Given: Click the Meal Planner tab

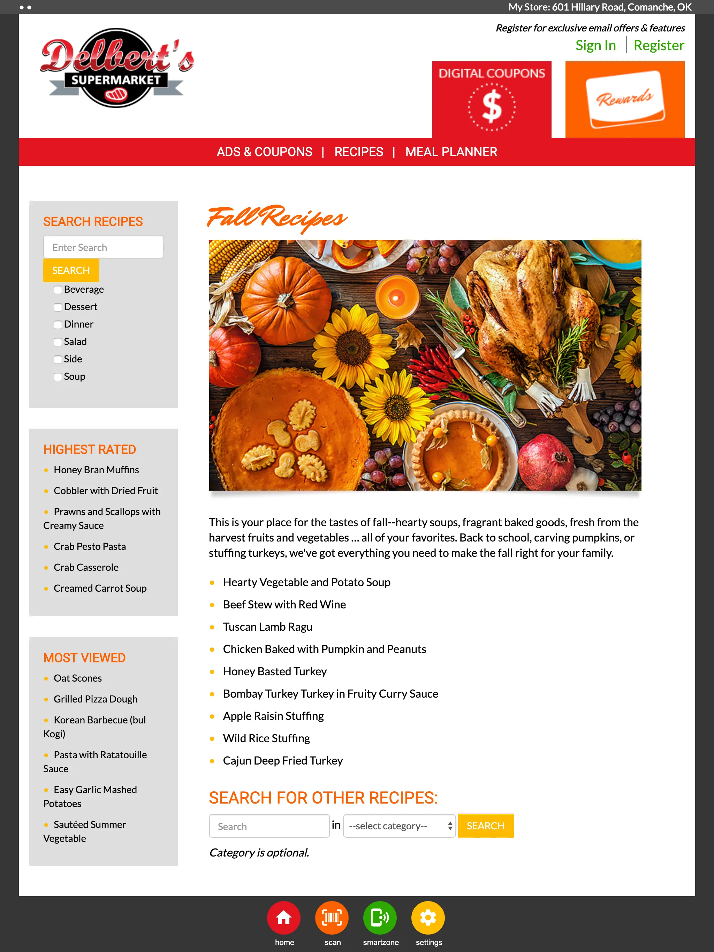Looking at the screenshot, I should coord(451,152).
